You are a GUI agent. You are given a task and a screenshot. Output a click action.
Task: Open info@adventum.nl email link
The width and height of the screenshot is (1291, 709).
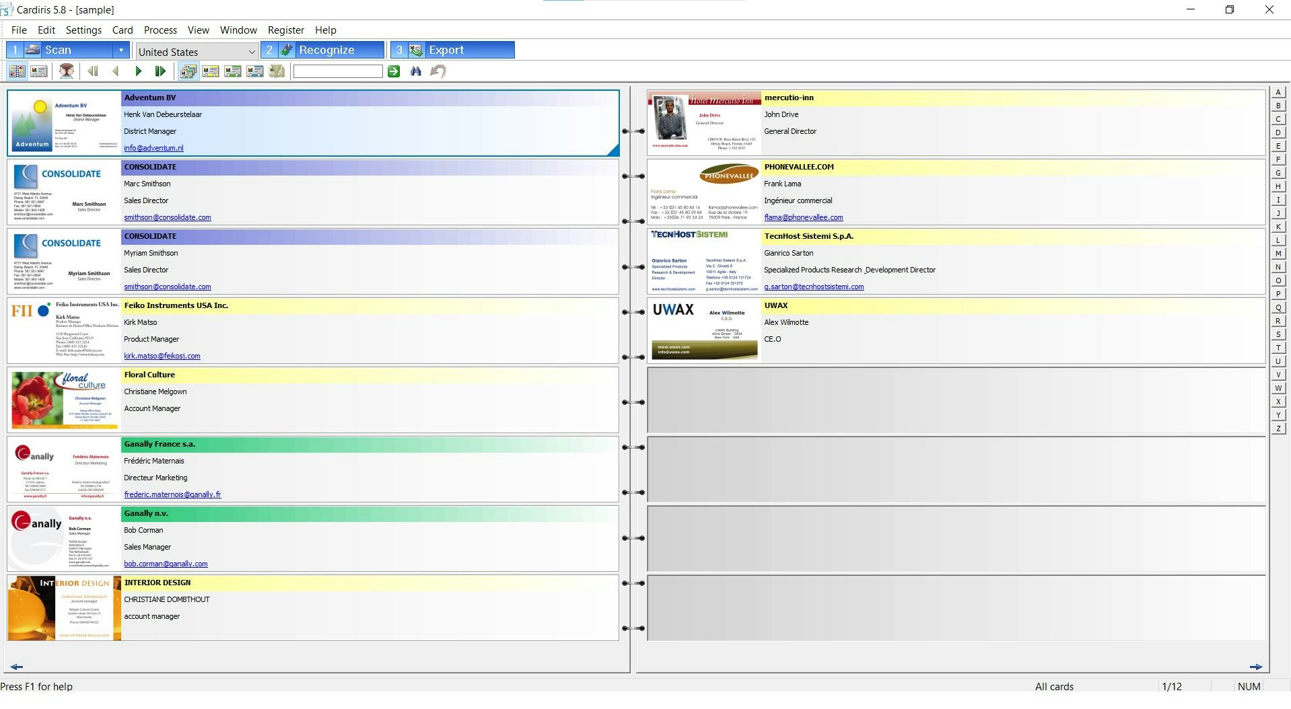(153, 148)
